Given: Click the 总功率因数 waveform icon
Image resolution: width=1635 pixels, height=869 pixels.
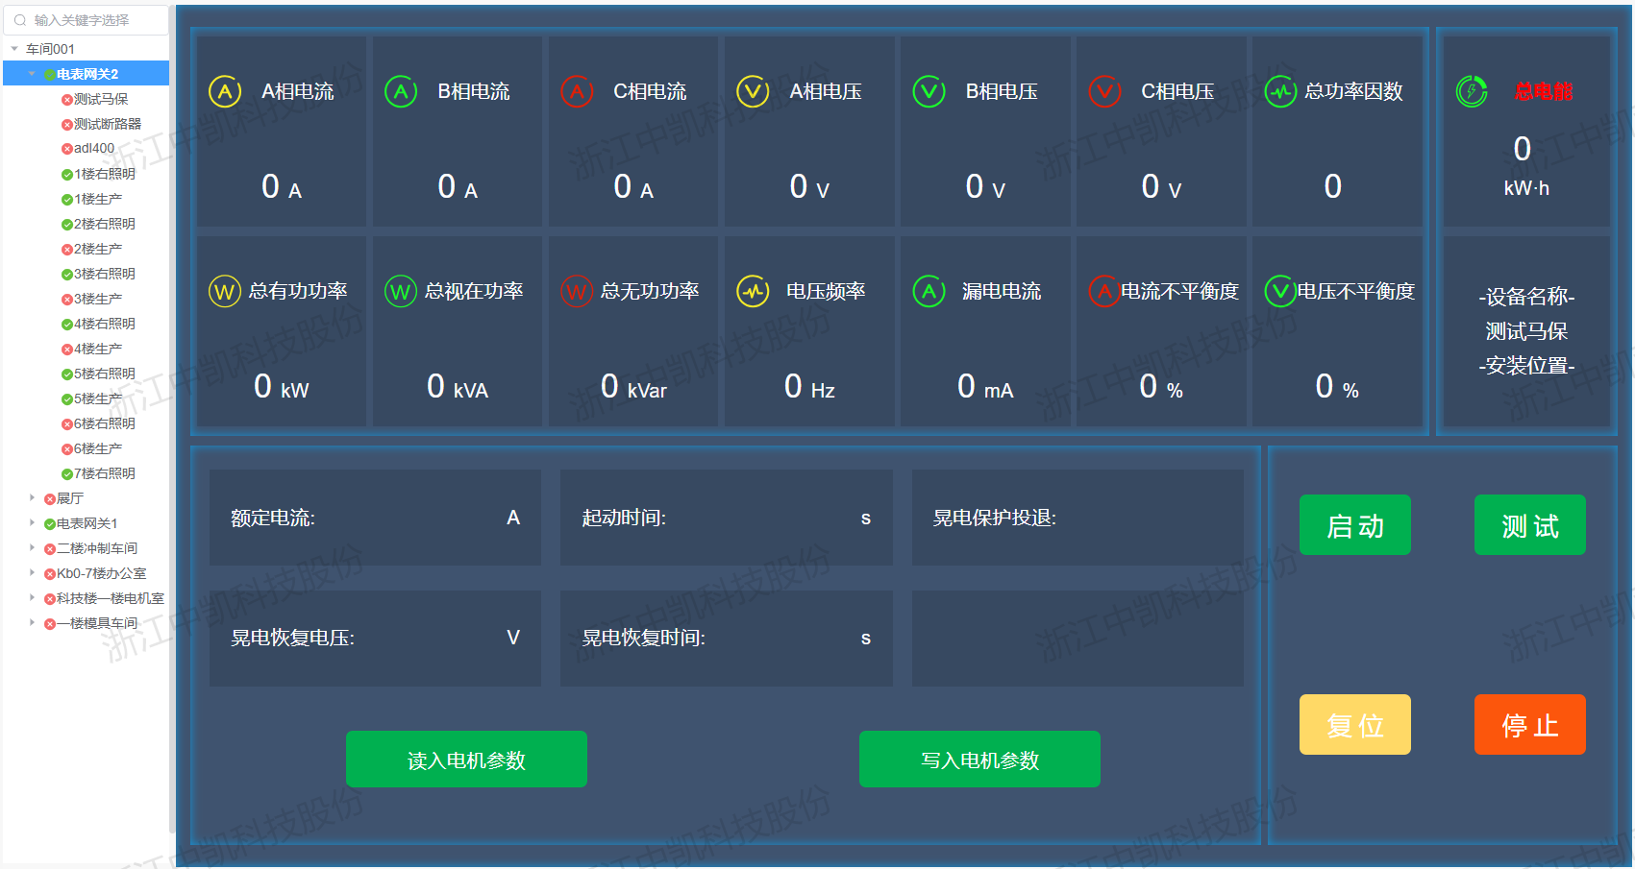Looking at the screenshot, I should (x=1280, y=92).
